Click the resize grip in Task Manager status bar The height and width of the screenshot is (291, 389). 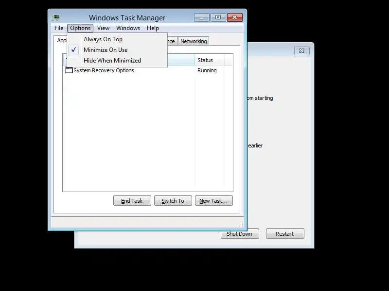(241, 225)
